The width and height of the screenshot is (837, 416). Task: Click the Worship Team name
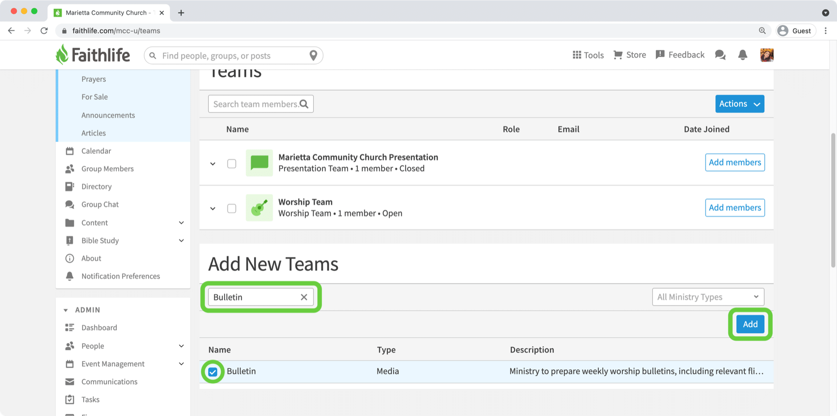(305, 202)
